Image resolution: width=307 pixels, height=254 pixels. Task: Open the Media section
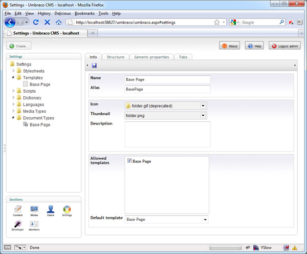[34, 211]
